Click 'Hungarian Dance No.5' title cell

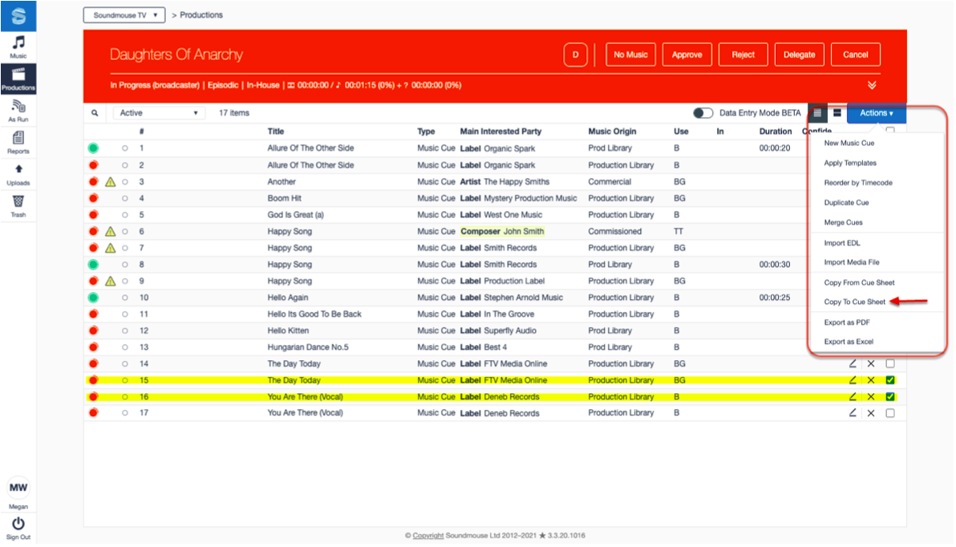coord(308,347)
